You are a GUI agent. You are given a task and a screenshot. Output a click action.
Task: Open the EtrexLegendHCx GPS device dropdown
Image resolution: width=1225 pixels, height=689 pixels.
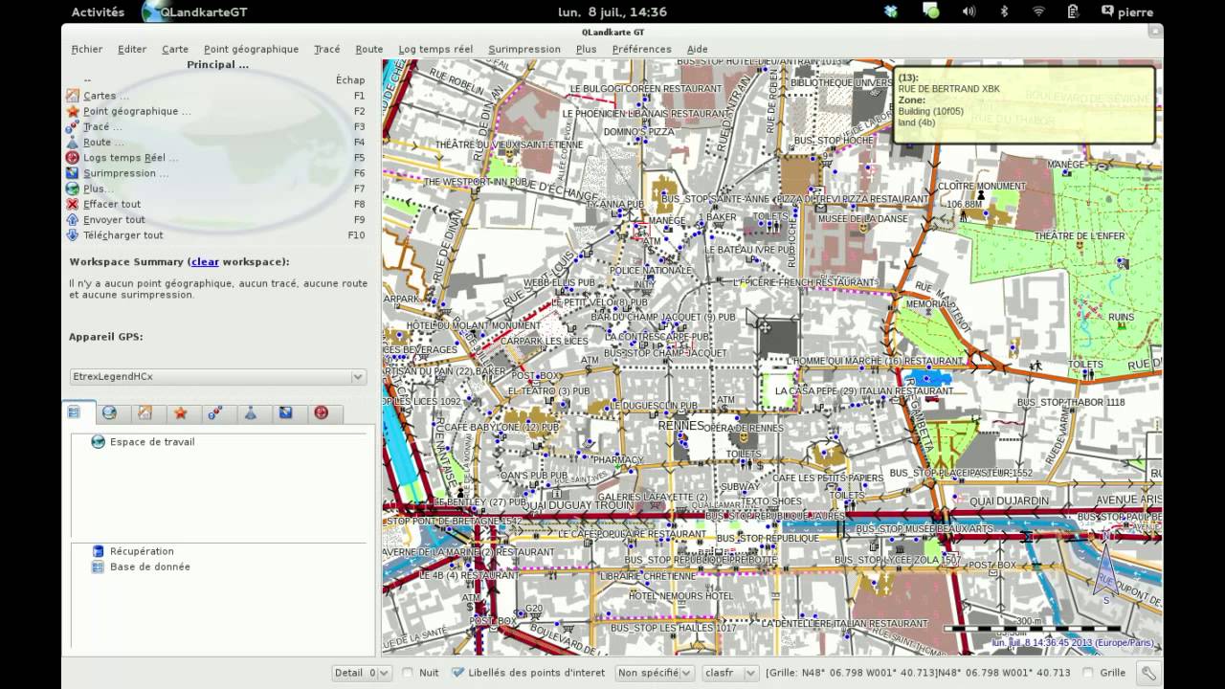click(x=218, y=377)
